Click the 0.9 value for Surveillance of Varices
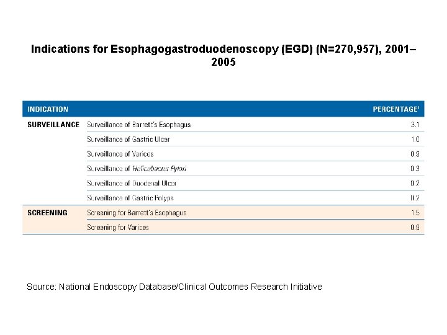447x335 pixels. coord(415,154)
